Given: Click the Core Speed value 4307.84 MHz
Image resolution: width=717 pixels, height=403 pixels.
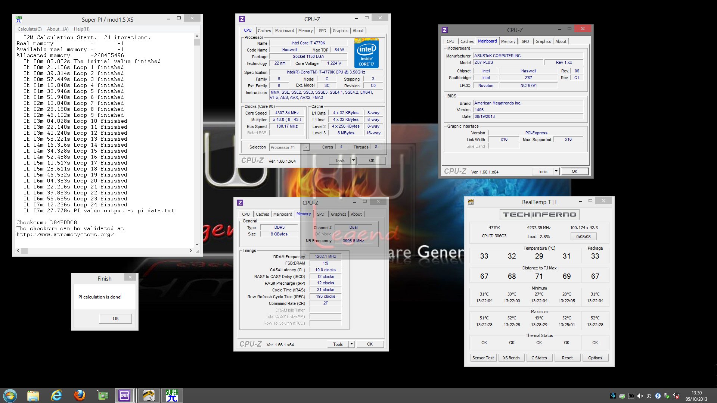Looking at the screenshot, I should tap(287, 113).
